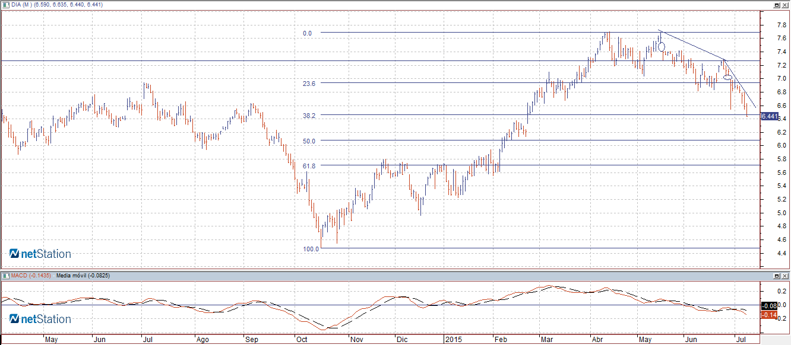Click the orange -0.14 MACD value tag
The height and width of the screenshot is (345, 791).
click(768, 314)
